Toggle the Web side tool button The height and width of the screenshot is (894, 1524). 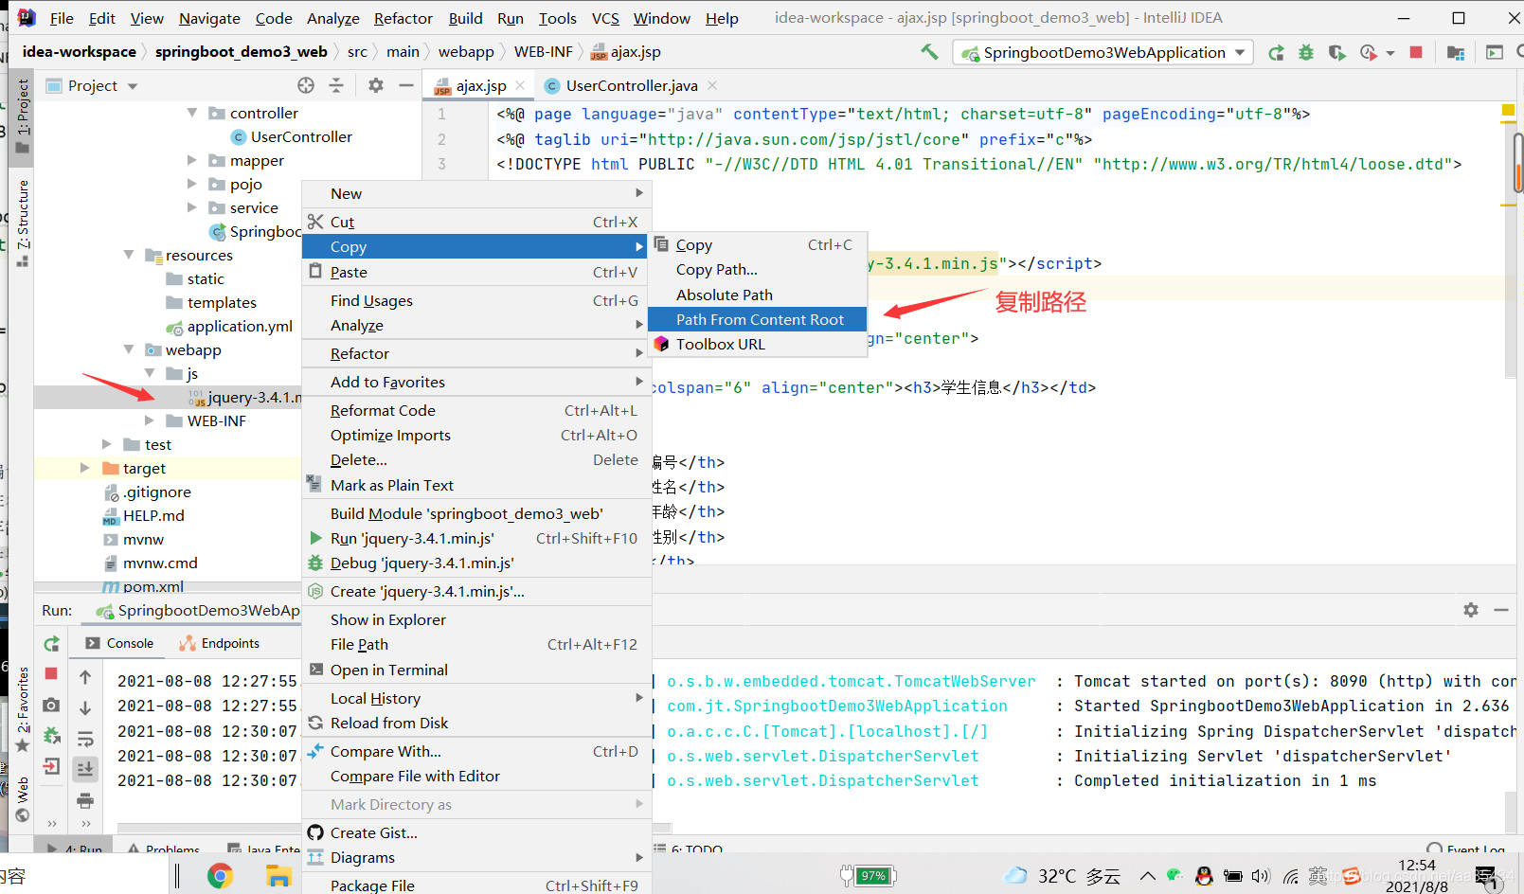(23, 799)
